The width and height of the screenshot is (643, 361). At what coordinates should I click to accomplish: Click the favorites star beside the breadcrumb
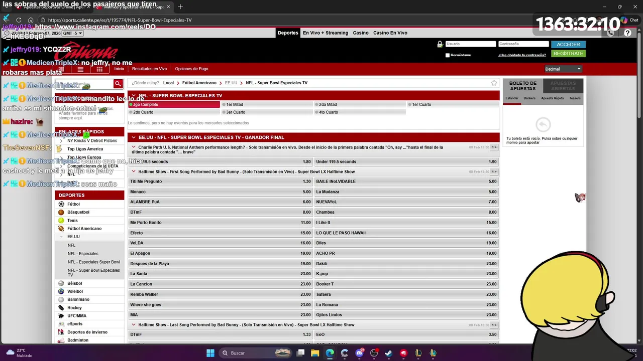pyautogui.click(x=494, y=83)
